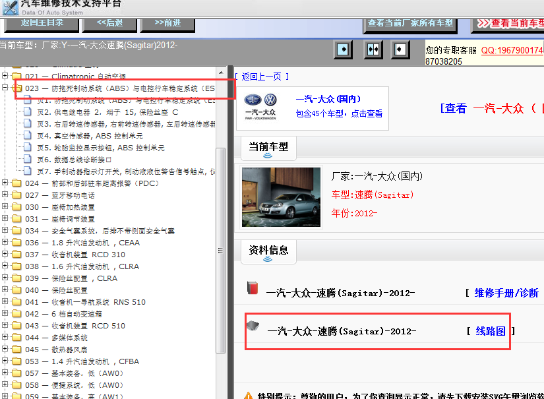Select 057 基本装备 低 (AW0) tree item

(74, 373)
